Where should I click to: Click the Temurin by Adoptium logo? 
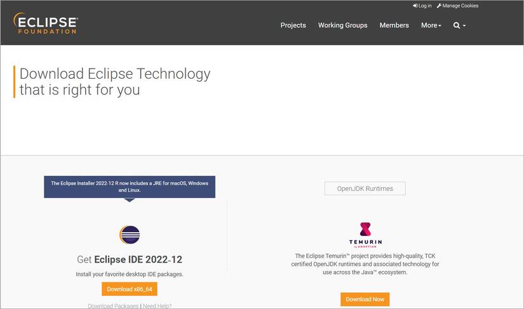(x=365, y=235)
